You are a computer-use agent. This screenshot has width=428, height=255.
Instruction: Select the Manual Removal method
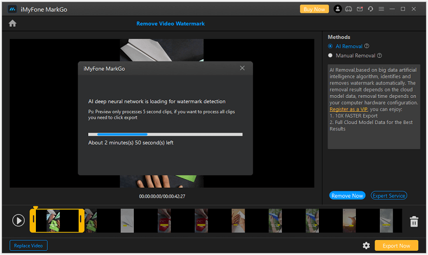[x=351, y=56]
